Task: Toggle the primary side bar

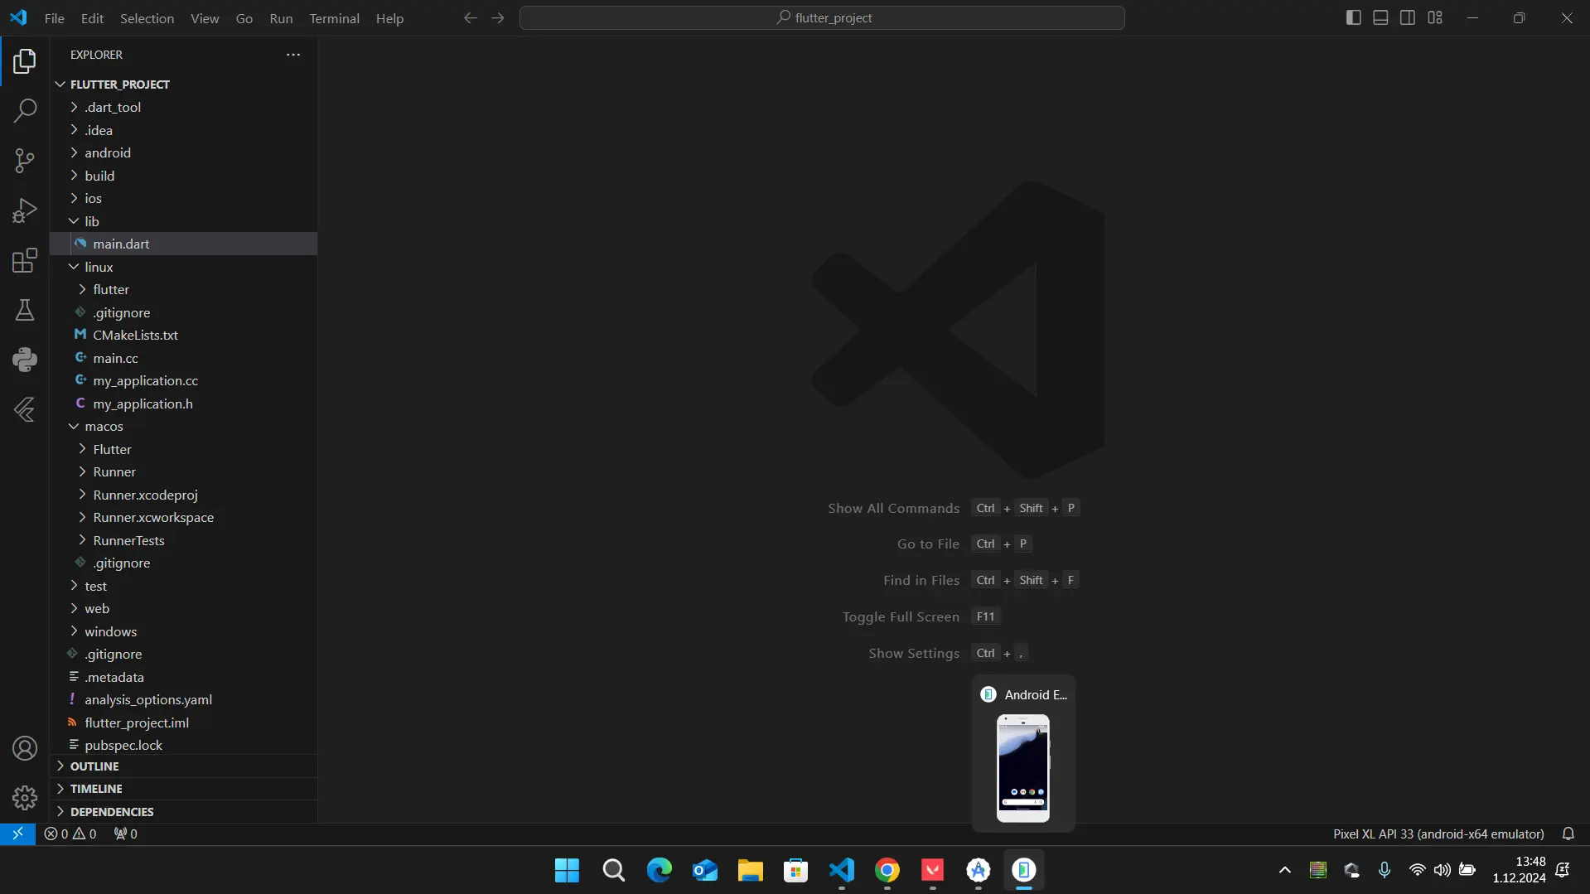Action: coord(1354,18)
